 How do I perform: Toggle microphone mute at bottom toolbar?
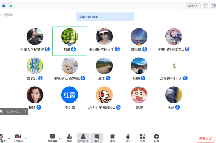[2, 138]
